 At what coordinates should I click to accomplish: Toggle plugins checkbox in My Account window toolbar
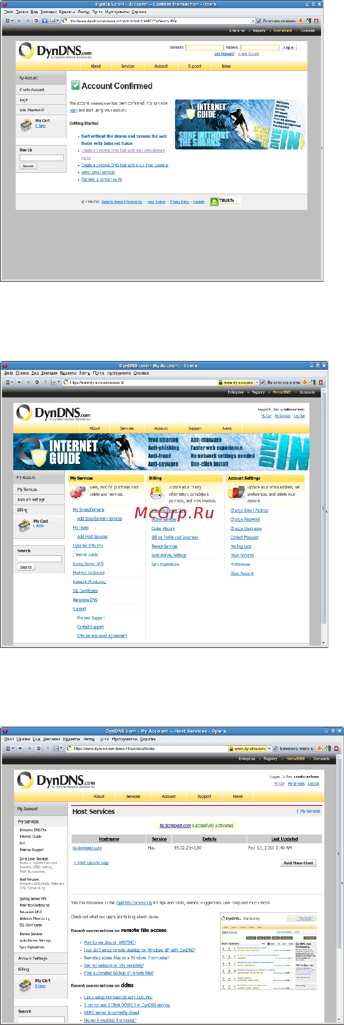point(263,382)
